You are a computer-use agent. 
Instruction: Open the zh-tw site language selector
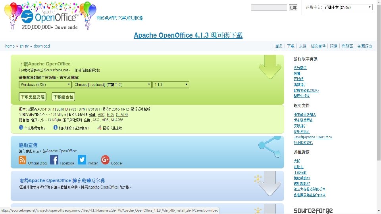(348, 7)
